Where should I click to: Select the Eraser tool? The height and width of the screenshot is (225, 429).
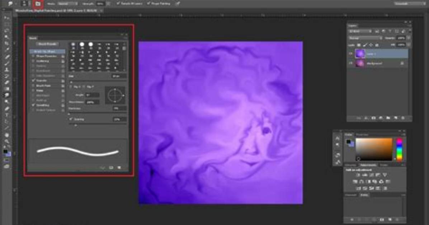[x=6, y=82]
